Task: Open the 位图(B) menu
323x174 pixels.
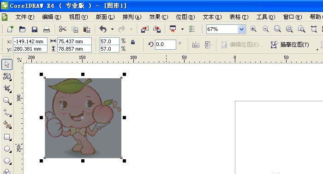Action: 185,17
